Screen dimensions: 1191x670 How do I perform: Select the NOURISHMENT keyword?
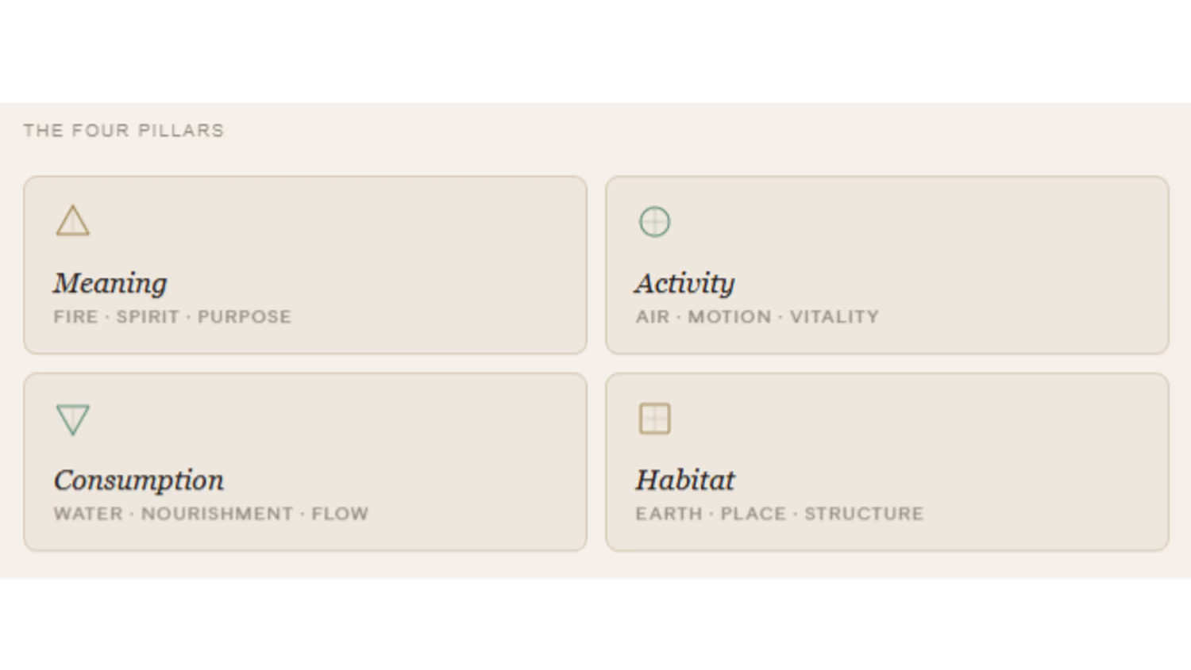tap(218, 514)
